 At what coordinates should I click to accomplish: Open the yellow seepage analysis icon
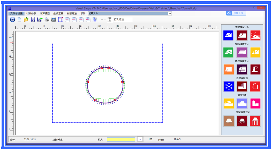click(229, 103)
